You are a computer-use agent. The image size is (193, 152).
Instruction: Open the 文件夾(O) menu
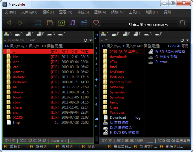coord(29,12)
